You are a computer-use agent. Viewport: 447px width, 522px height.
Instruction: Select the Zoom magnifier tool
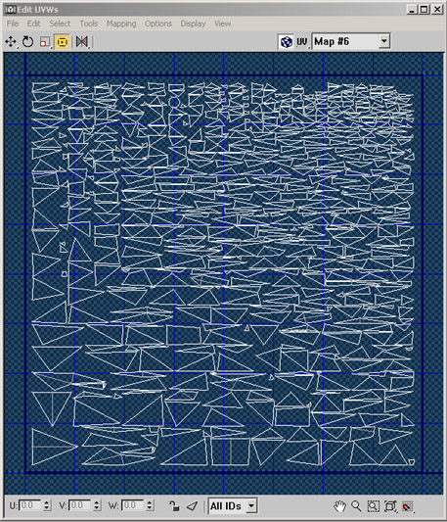(356, 506)
